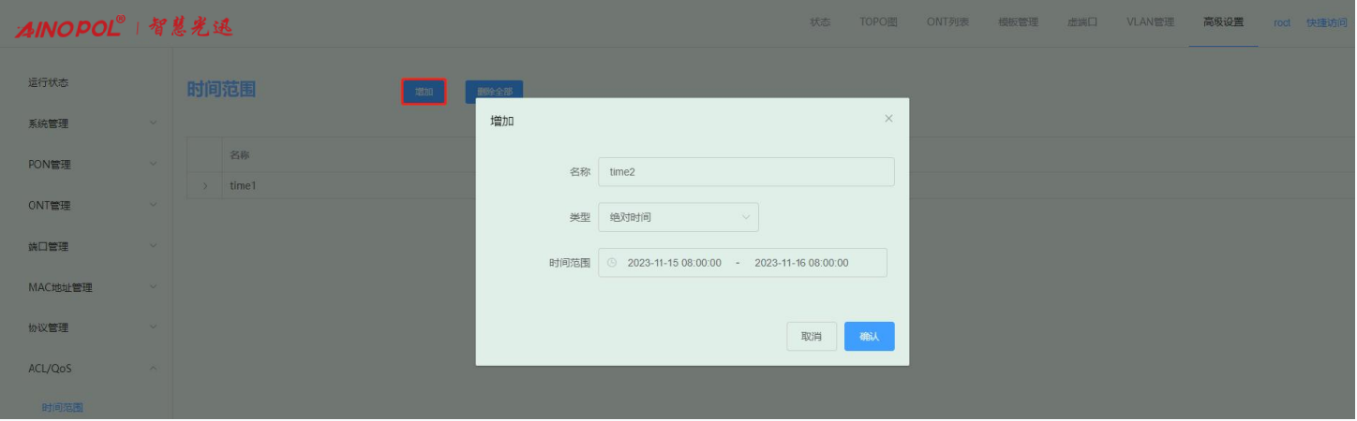Click the 增加 add button

[x=424, y=92]
